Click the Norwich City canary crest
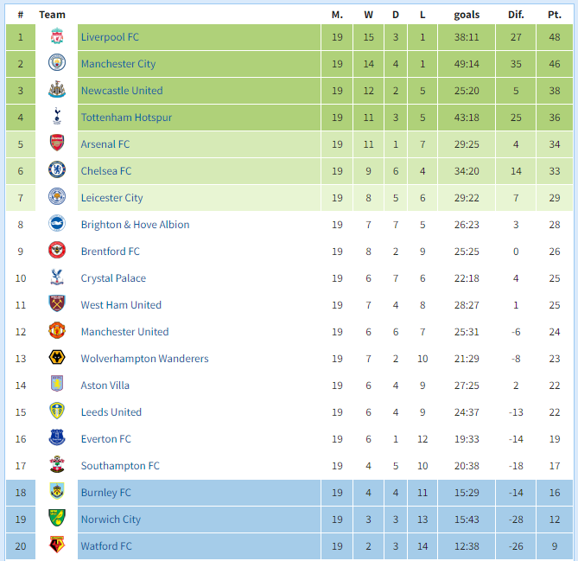This screenshot has width=578, height=561. click(x=57, y=519)
